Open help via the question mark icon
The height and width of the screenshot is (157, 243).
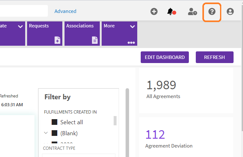pos(212,12)
